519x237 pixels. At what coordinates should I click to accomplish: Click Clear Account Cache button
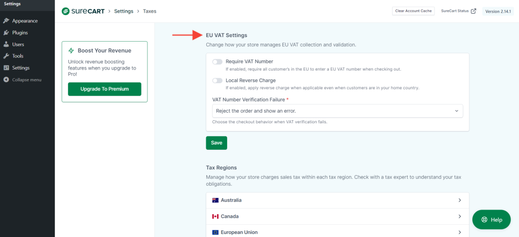[414, 11]
